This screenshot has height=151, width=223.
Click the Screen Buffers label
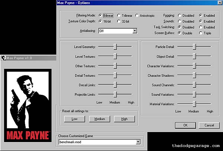(x=165, y=33)
